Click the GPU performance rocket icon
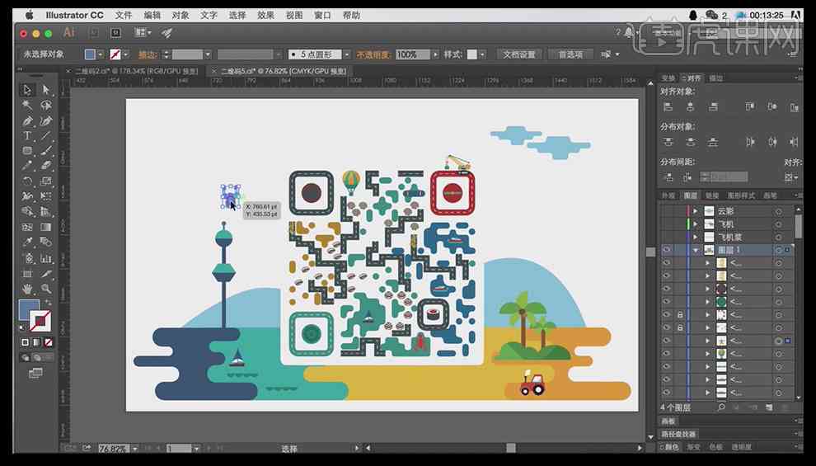816x466 pixels. tap(166, 33)
